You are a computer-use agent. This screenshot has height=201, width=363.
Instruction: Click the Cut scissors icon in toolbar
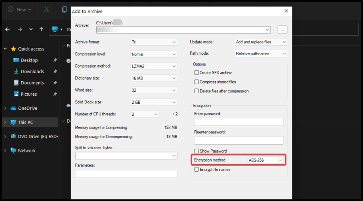(47, 9)
